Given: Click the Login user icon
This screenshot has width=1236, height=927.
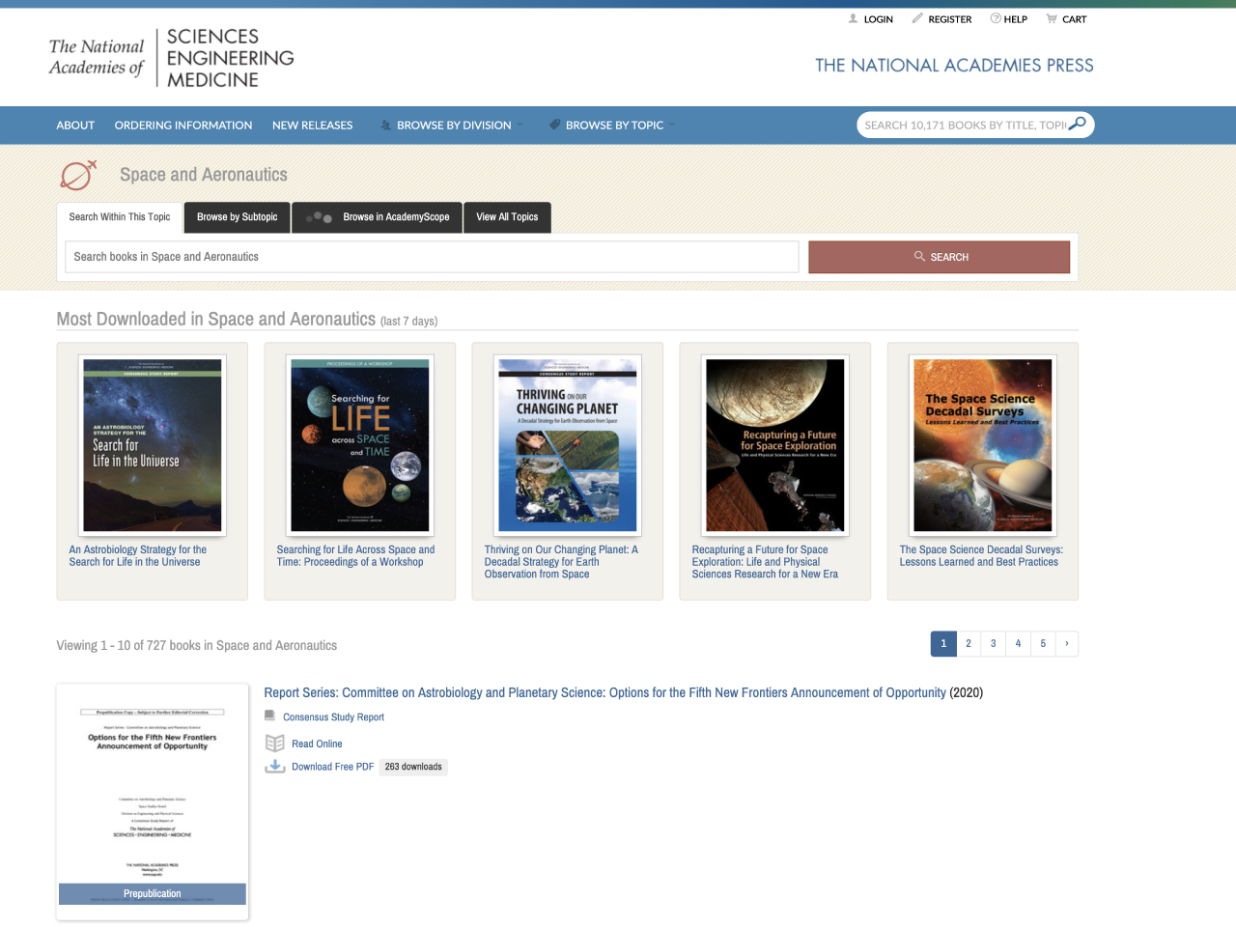Looking at the screenshot, I should pyautogui.click(x=853, y=18).
